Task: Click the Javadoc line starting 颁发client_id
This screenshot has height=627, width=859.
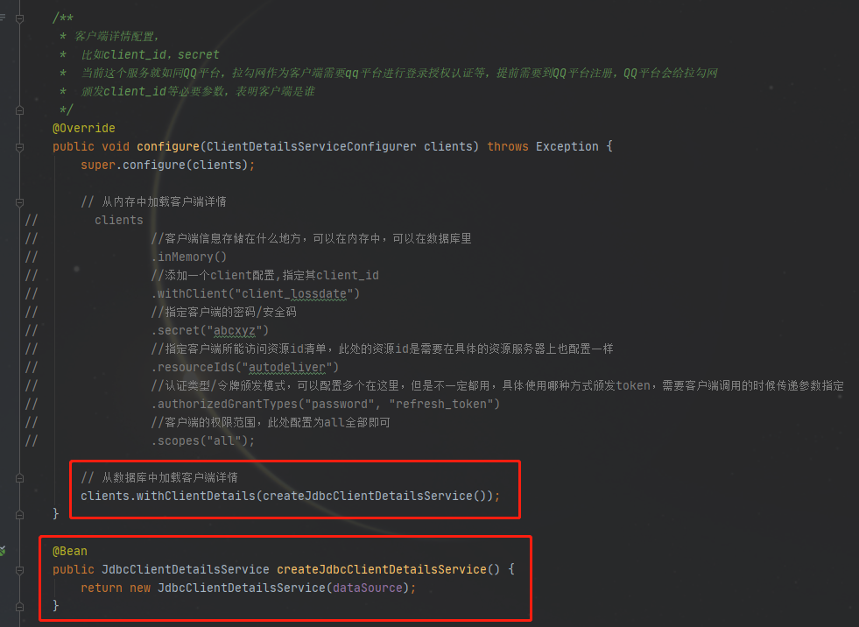Action: click(198, 92)
